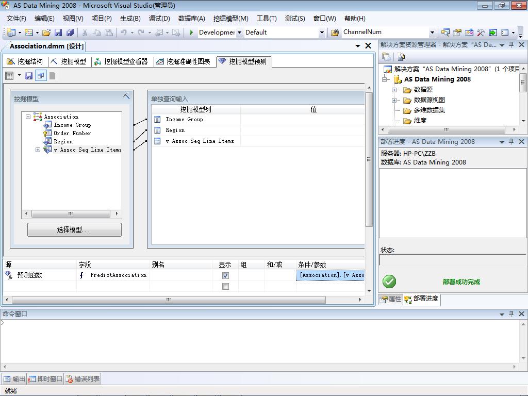Click the Cut scissors icon

[85, 32]
